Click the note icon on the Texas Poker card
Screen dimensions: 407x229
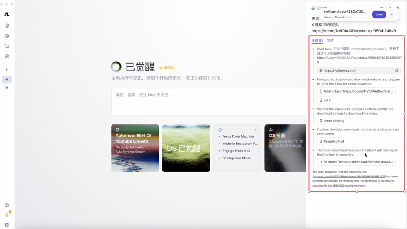[x=220, y=130]
